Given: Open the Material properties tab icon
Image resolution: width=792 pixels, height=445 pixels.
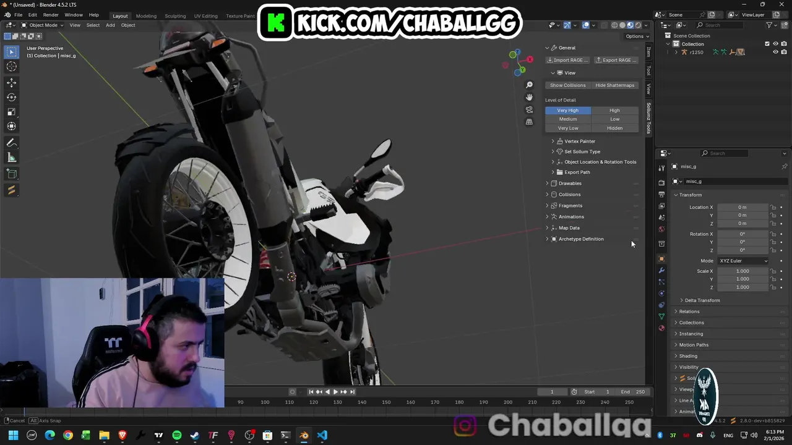Looking at the screenshot, I should click(661, 328).
